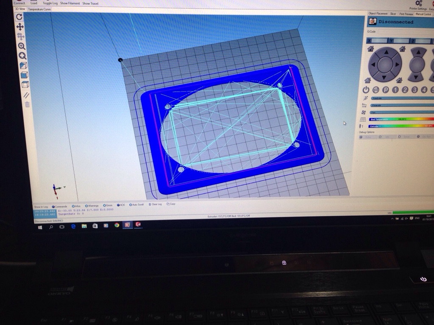The height and width of the screenshot is (325, 434).
Task: Home the Y axis
Action: [x=402, y=49]
